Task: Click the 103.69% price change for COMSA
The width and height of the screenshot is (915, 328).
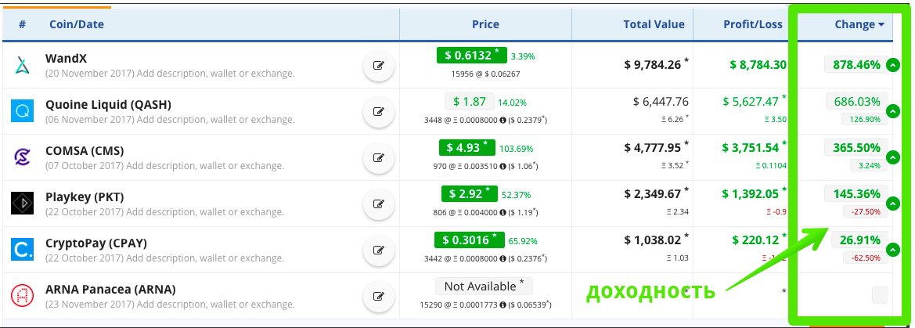Action: coord(516,149)
